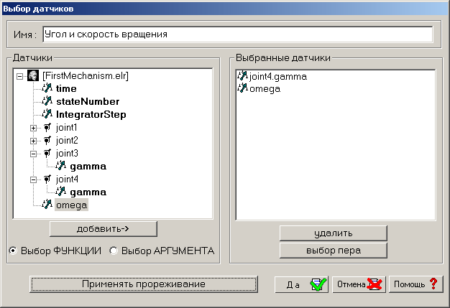Select the highlighted omega tree item

pyautogui.click(x=71, y=205)
